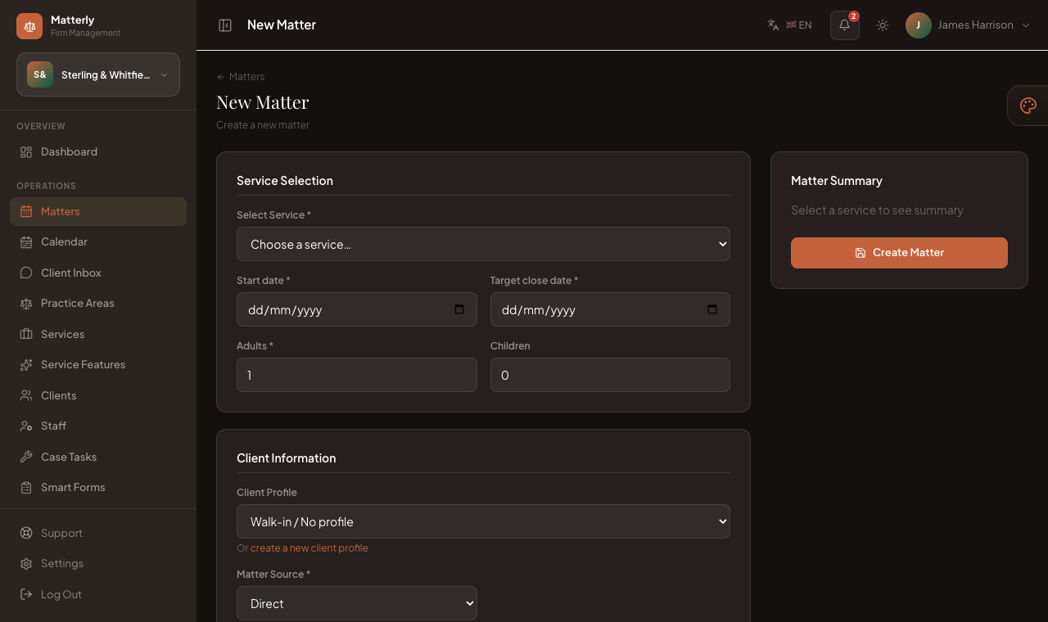Click the Smart Forms clipboard icon

26,488
